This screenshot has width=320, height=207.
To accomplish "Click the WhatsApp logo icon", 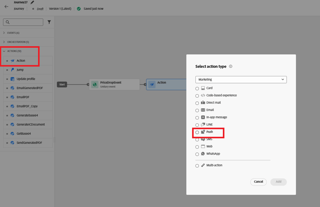I will (x=203, y=154).
